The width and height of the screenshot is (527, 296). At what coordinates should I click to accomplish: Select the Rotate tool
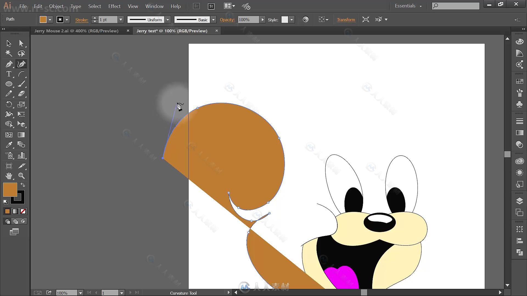coord(9,104)
